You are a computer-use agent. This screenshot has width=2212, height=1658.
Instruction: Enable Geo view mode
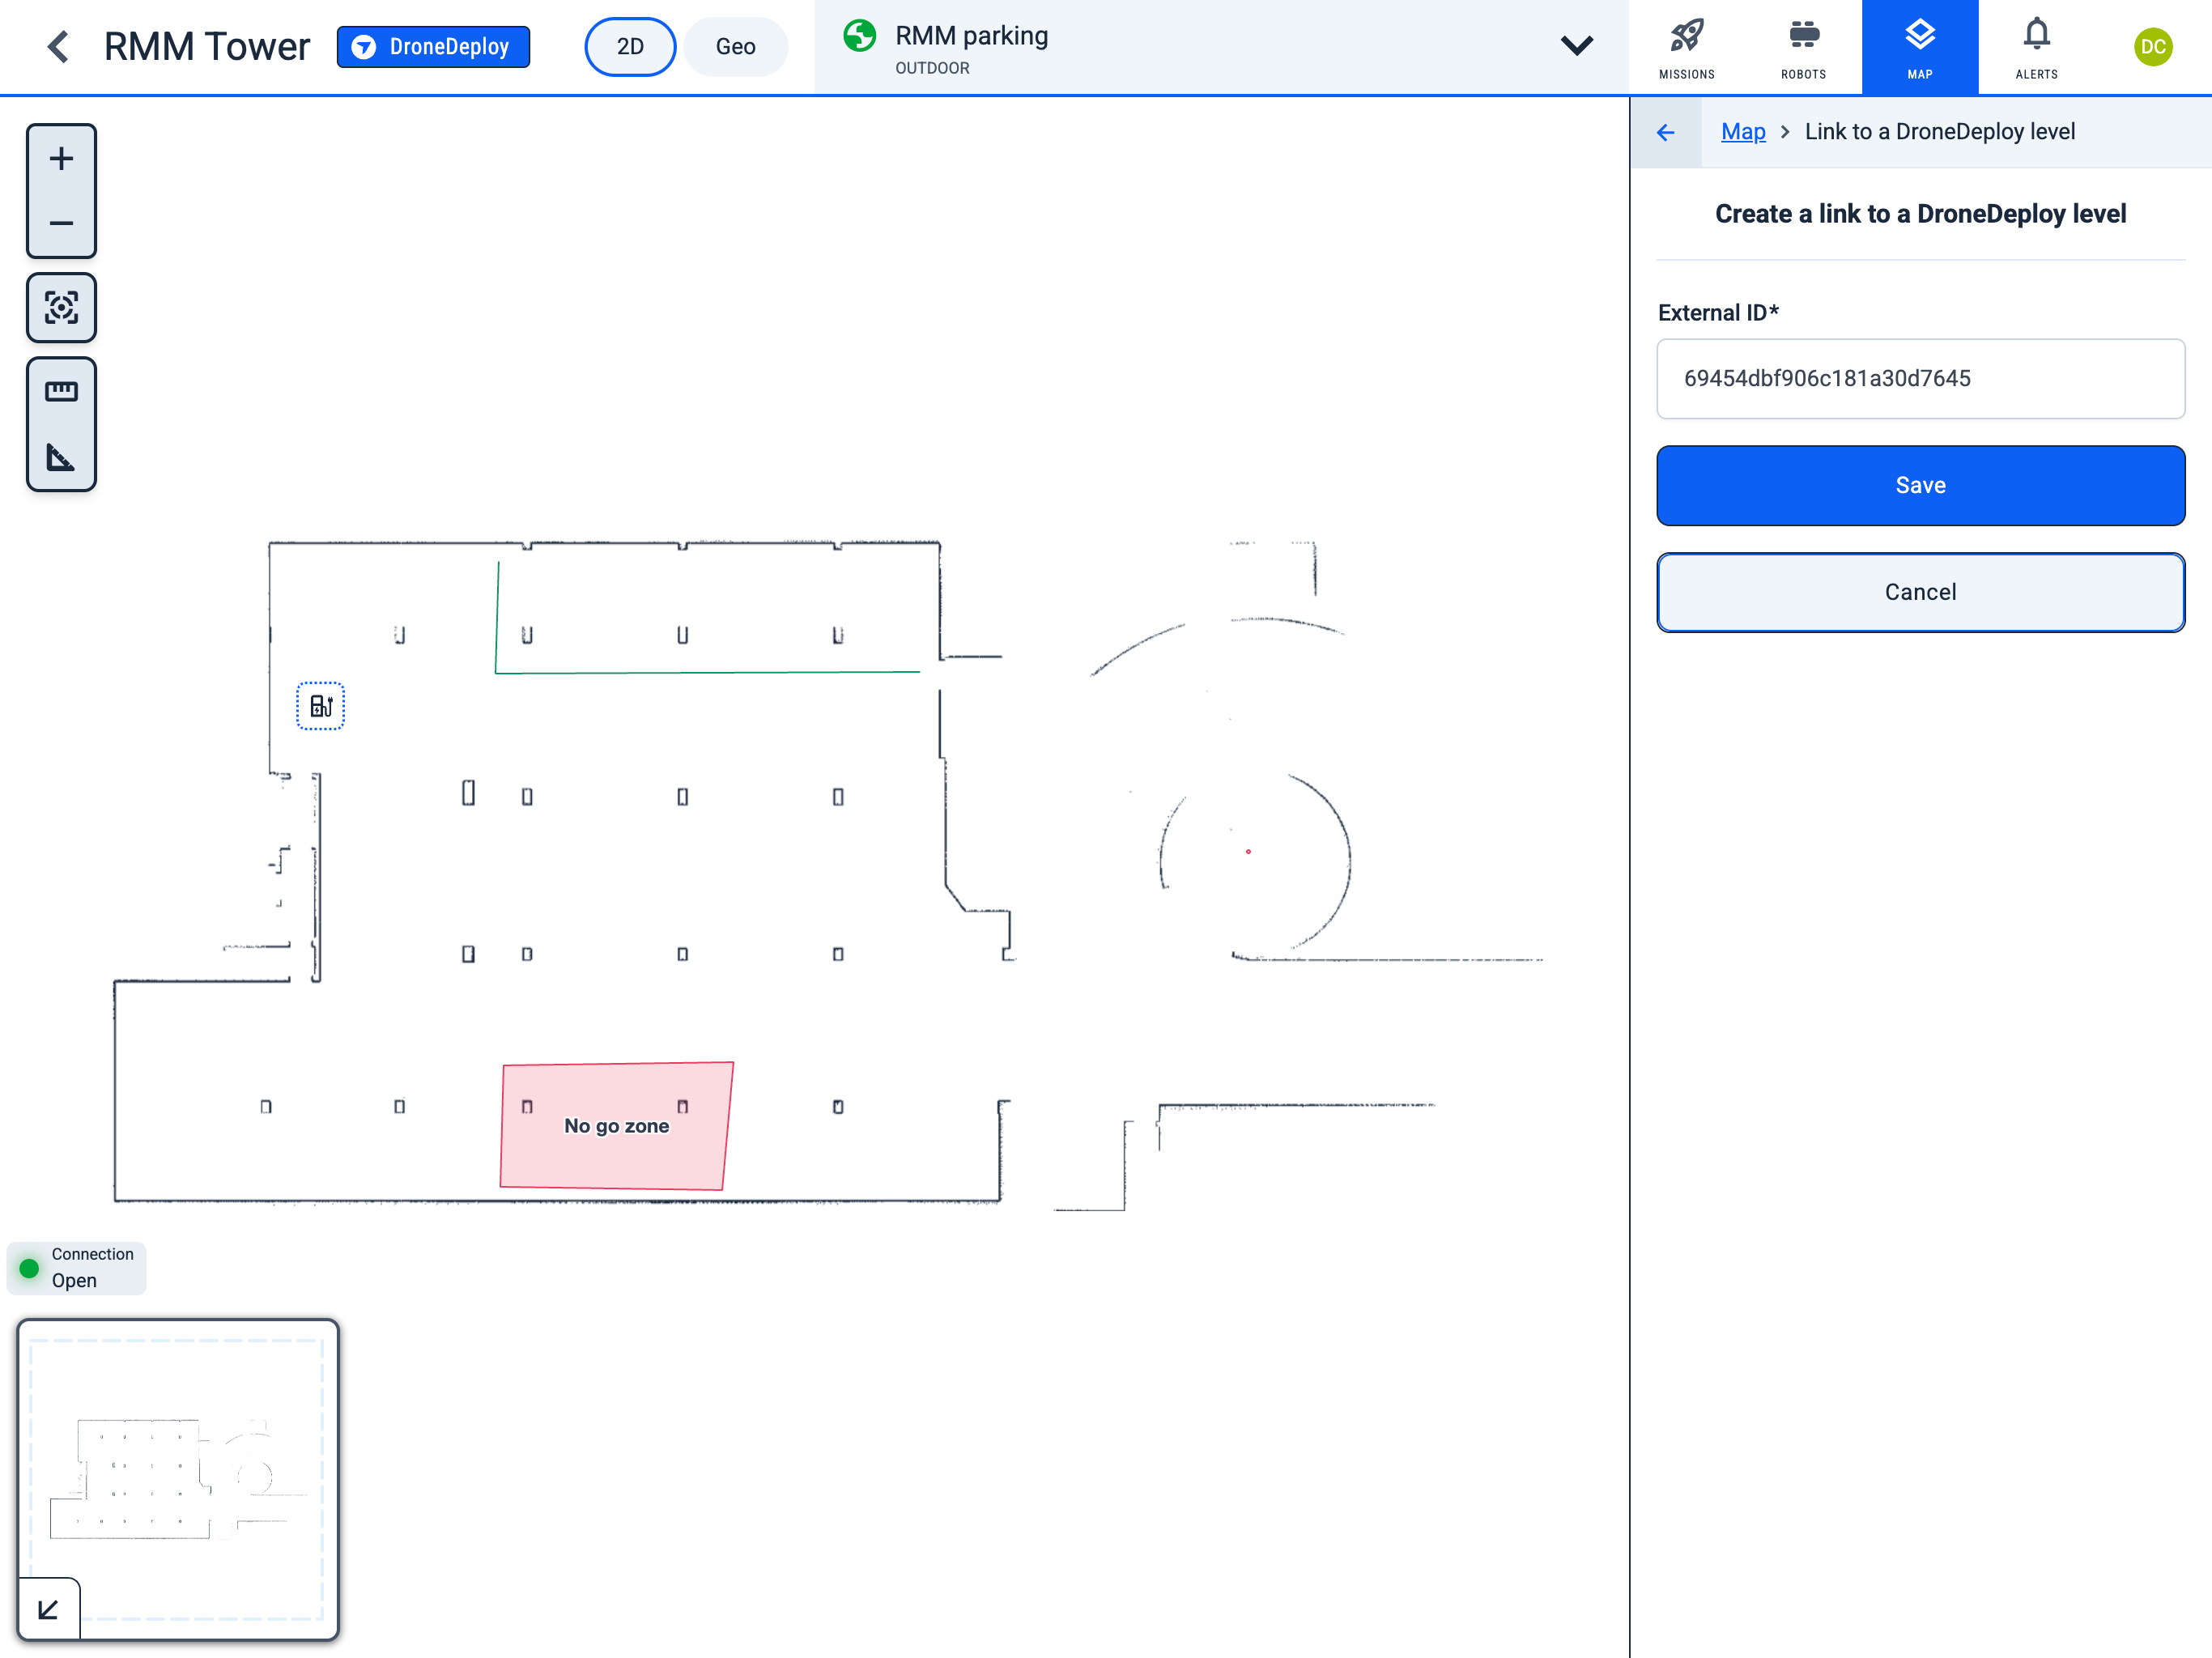[x=736, y=46]
